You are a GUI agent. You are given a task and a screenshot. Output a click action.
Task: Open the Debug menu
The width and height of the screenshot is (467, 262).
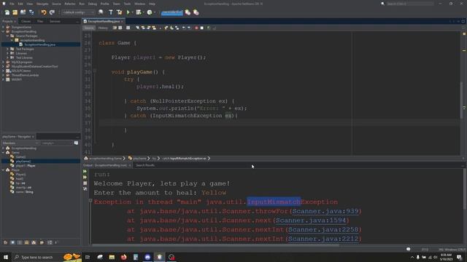pyautogui.click(x=93, y=4)
